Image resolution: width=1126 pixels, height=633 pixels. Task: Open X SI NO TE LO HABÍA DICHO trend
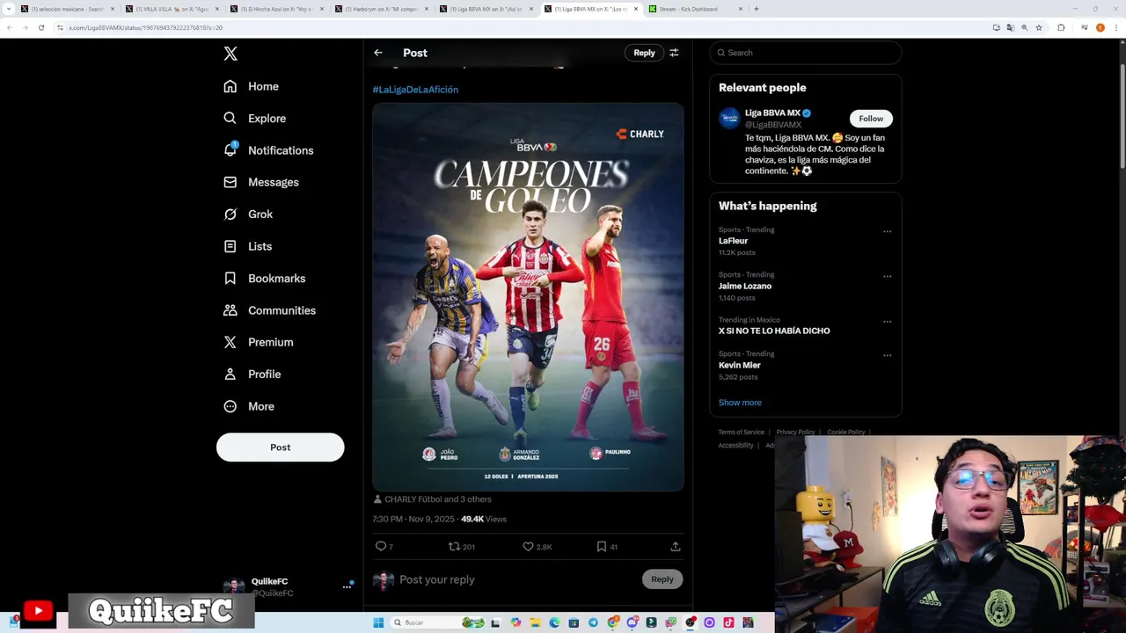(x=774, y=331)
